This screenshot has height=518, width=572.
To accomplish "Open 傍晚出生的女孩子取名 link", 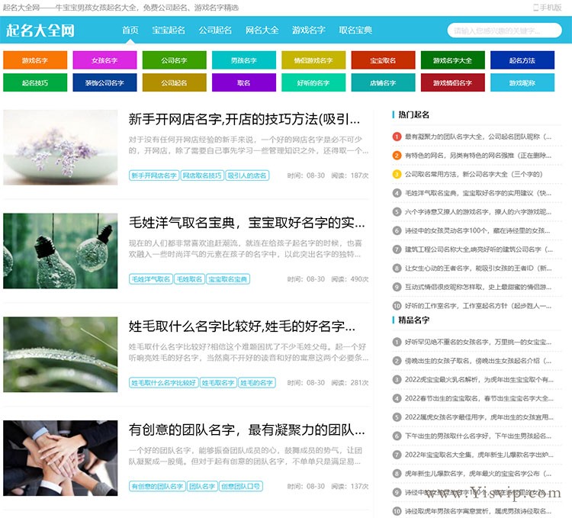I will [478, 361].
